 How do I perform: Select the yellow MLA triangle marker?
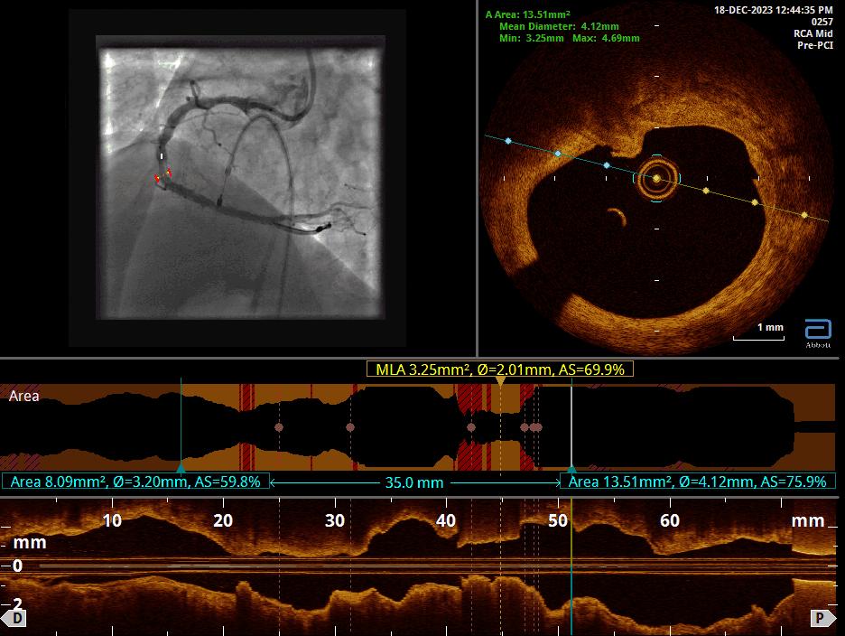click(499, 382)
